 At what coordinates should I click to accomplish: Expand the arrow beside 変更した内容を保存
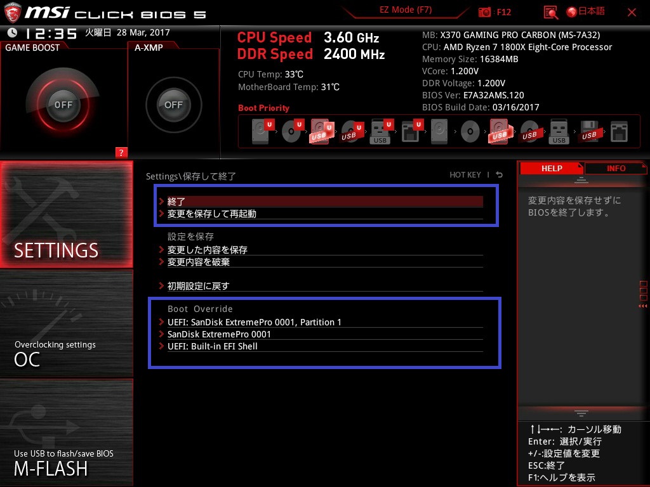click(x=162, y=250)
